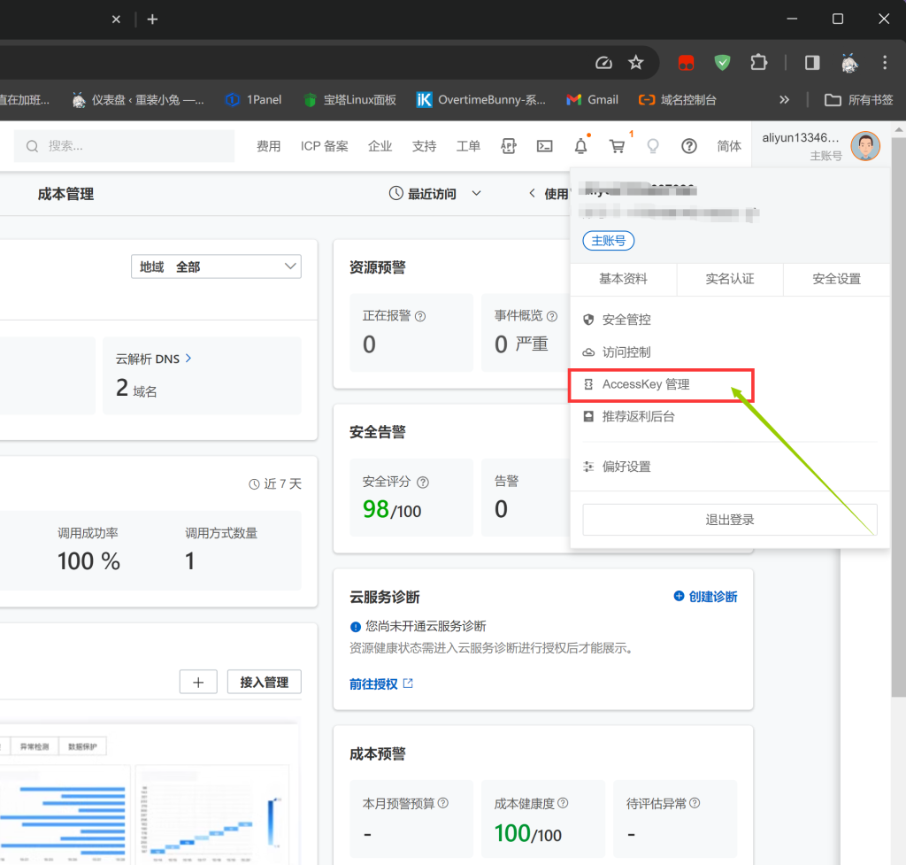
Task: Open the ICP 备案 menu
Action: pos(324,146)
